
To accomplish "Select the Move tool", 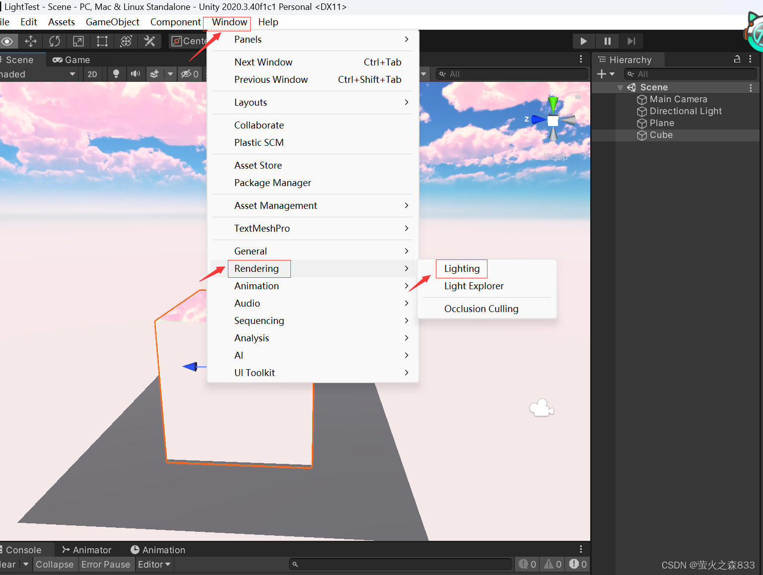I will point(31,41).
